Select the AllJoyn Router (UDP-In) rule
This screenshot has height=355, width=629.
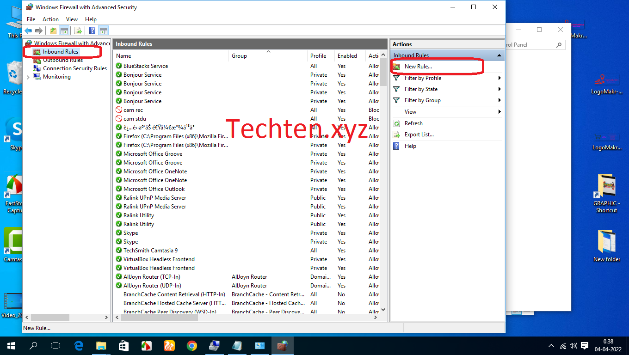(152, 286)
